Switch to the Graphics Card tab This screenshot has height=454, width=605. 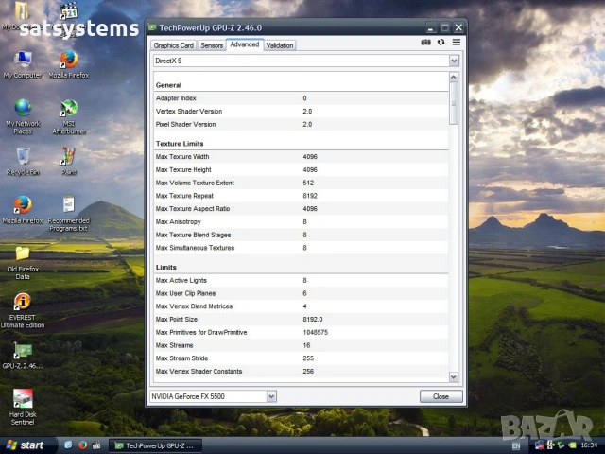coord(173,45)
